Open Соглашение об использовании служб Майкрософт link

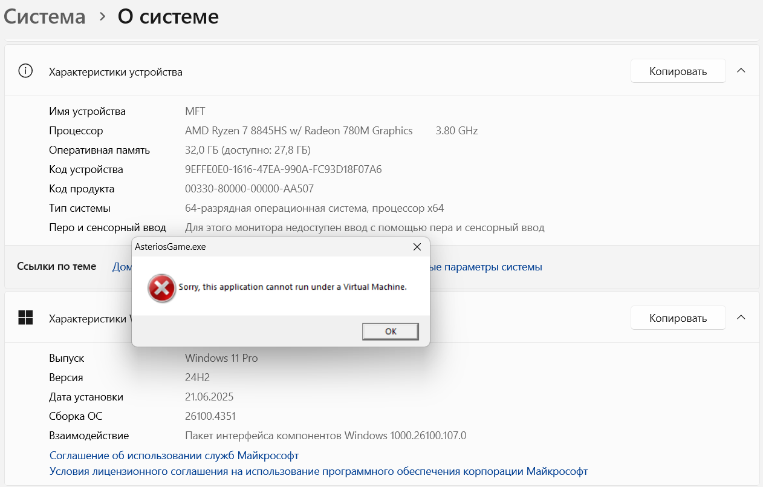[x=174, y=456]
